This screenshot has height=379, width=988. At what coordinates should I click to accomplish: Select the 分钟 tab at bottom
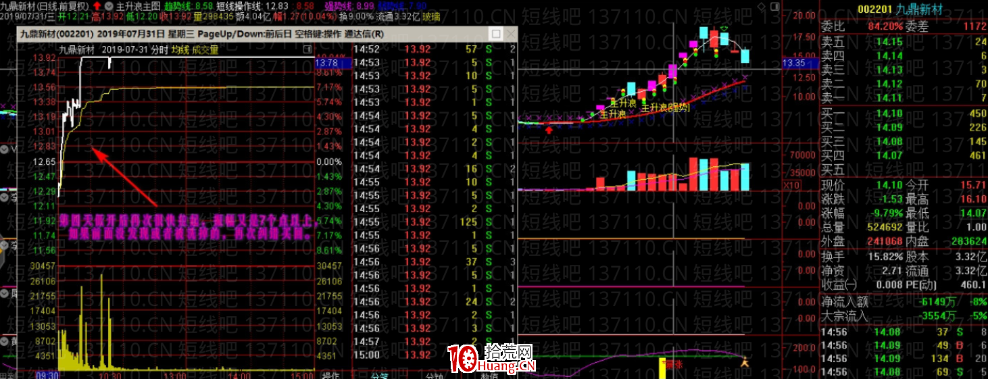(x=435, y=376)
